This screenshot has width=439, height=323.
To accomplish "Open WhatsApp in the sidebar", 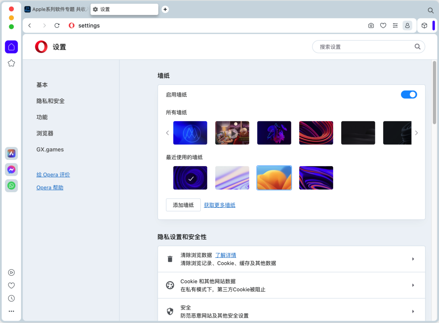I will [x=11, y=185].
